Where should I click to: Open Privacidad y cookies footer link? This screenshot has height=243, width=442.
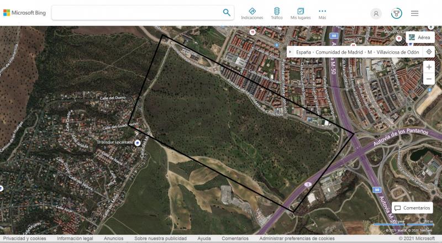coord(25,239)
